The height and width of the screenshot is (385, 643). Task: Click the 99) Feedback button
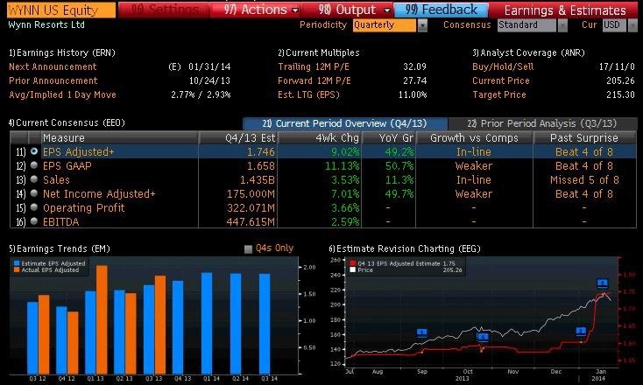(x=442, y=10)
